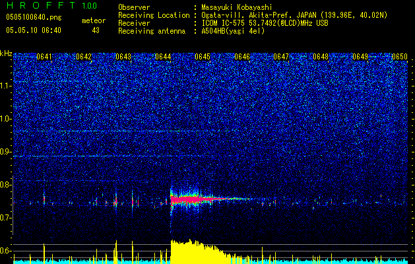Click the 0646 time marker
This screenshot has height=264, width=415.
tap(242, 57)
